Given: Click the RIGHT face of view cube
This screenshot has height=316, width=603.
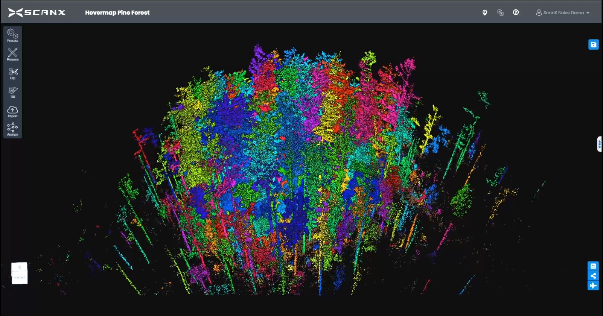Looking at the screenshot, I should click(x=20, y=277).
